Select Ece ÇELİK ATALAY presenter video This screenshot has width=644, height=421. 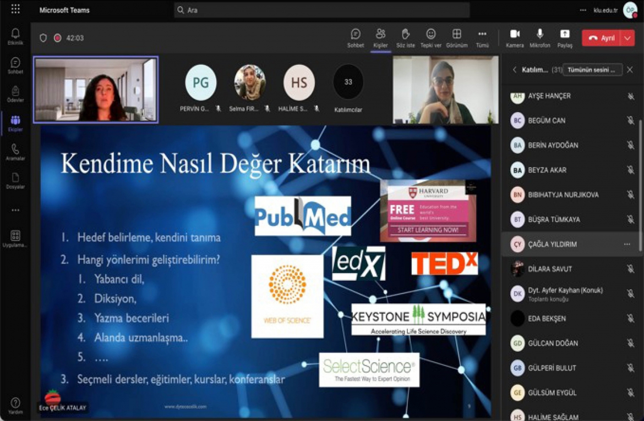(x=96, y=90)
